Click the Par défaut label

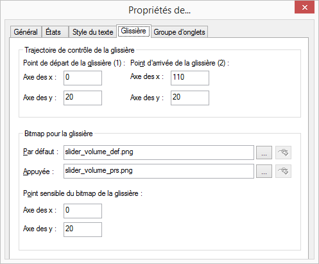[40, 152]
